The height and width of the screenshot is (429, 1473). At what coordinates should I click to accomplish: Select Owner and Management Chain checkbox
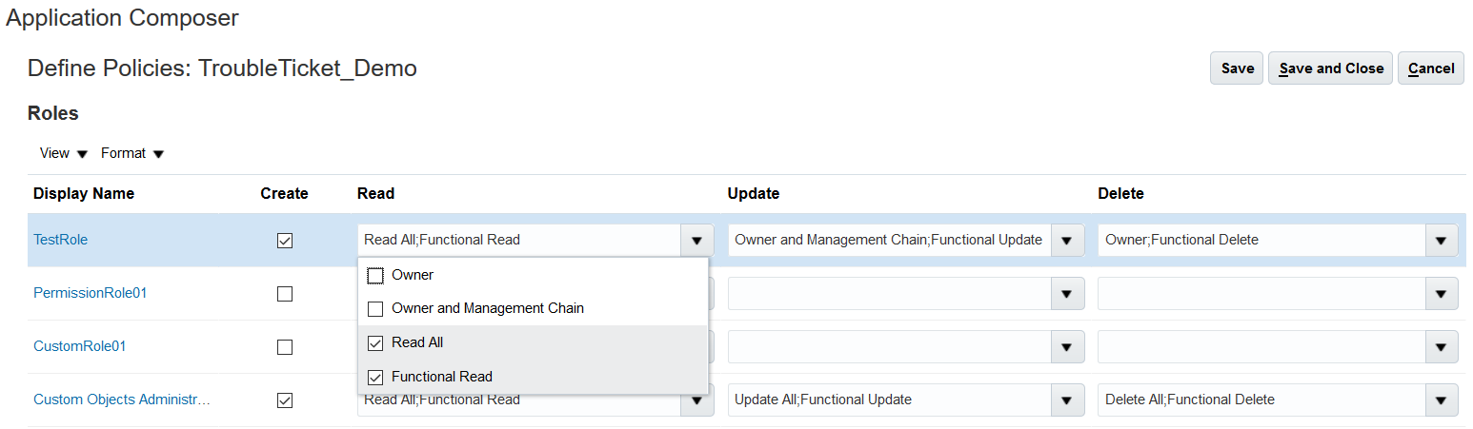[375, 309]
